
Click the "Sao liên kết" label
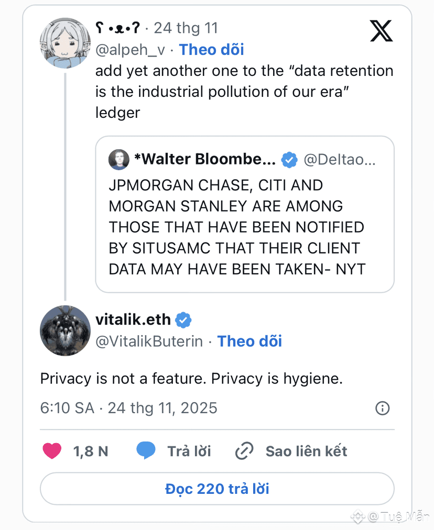306,451
